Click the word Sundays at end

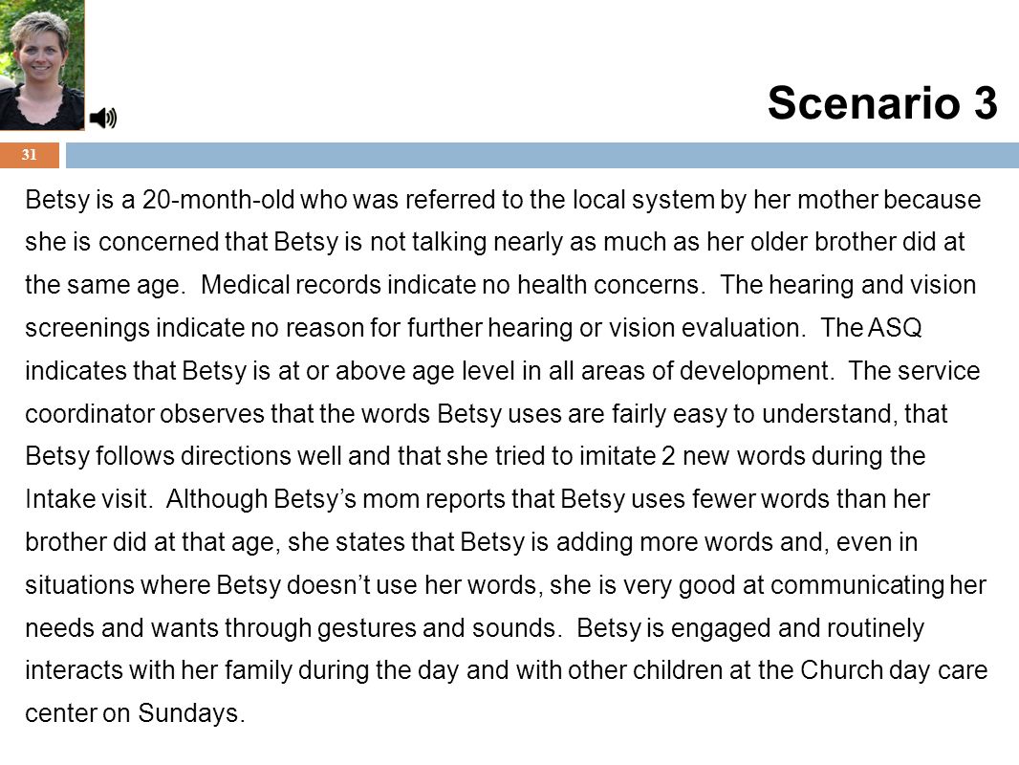pyautogui.click(x=188, y=713)
